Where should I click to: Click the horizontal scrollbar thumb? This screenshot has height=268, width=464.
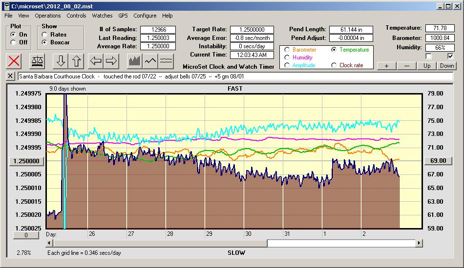point(160,243)
